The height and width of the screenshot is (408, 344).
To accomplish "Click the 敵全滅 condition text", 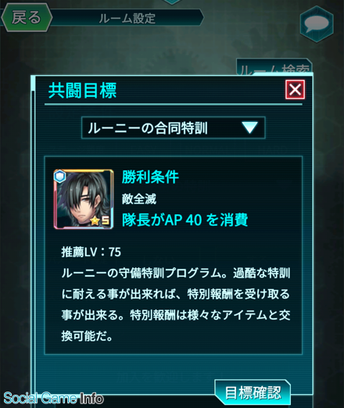I will pos(139,199).
